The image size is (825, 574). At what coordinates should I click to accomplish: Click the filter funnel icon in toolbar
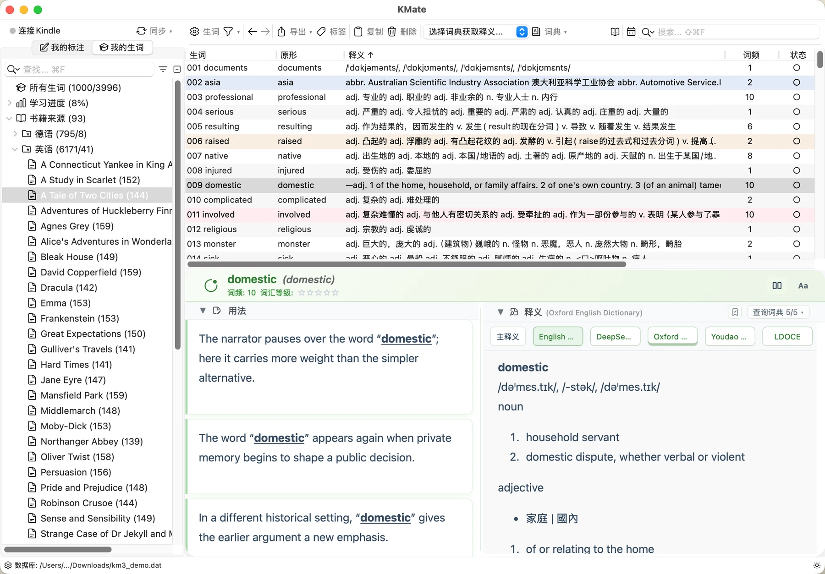(228, 32)
